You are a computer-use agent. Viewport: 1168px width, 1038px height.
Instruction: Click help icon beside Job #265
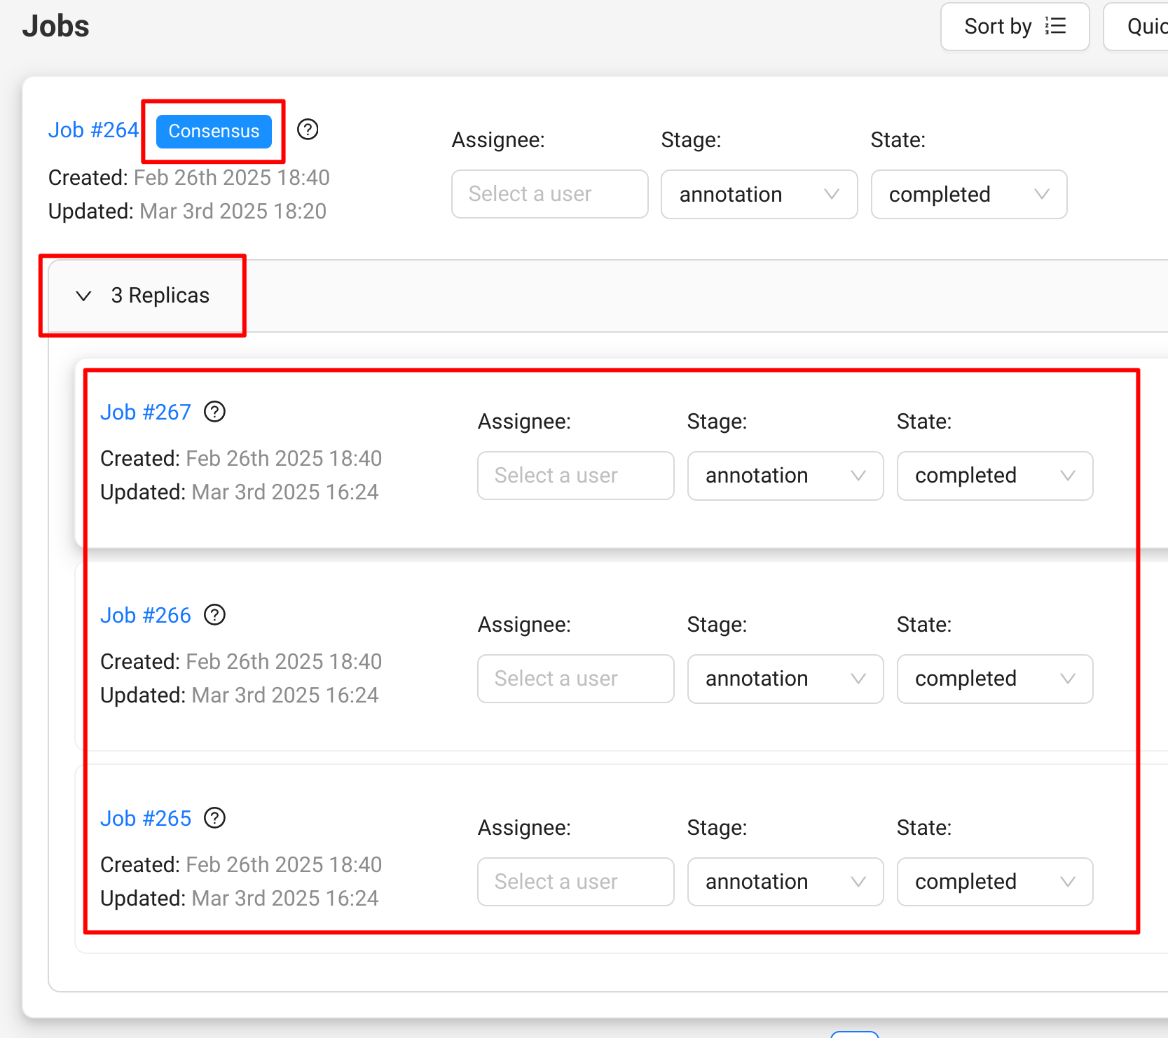click(x=214, y=818)
